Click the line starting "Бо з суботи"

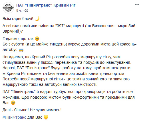[x=70, y=47]
